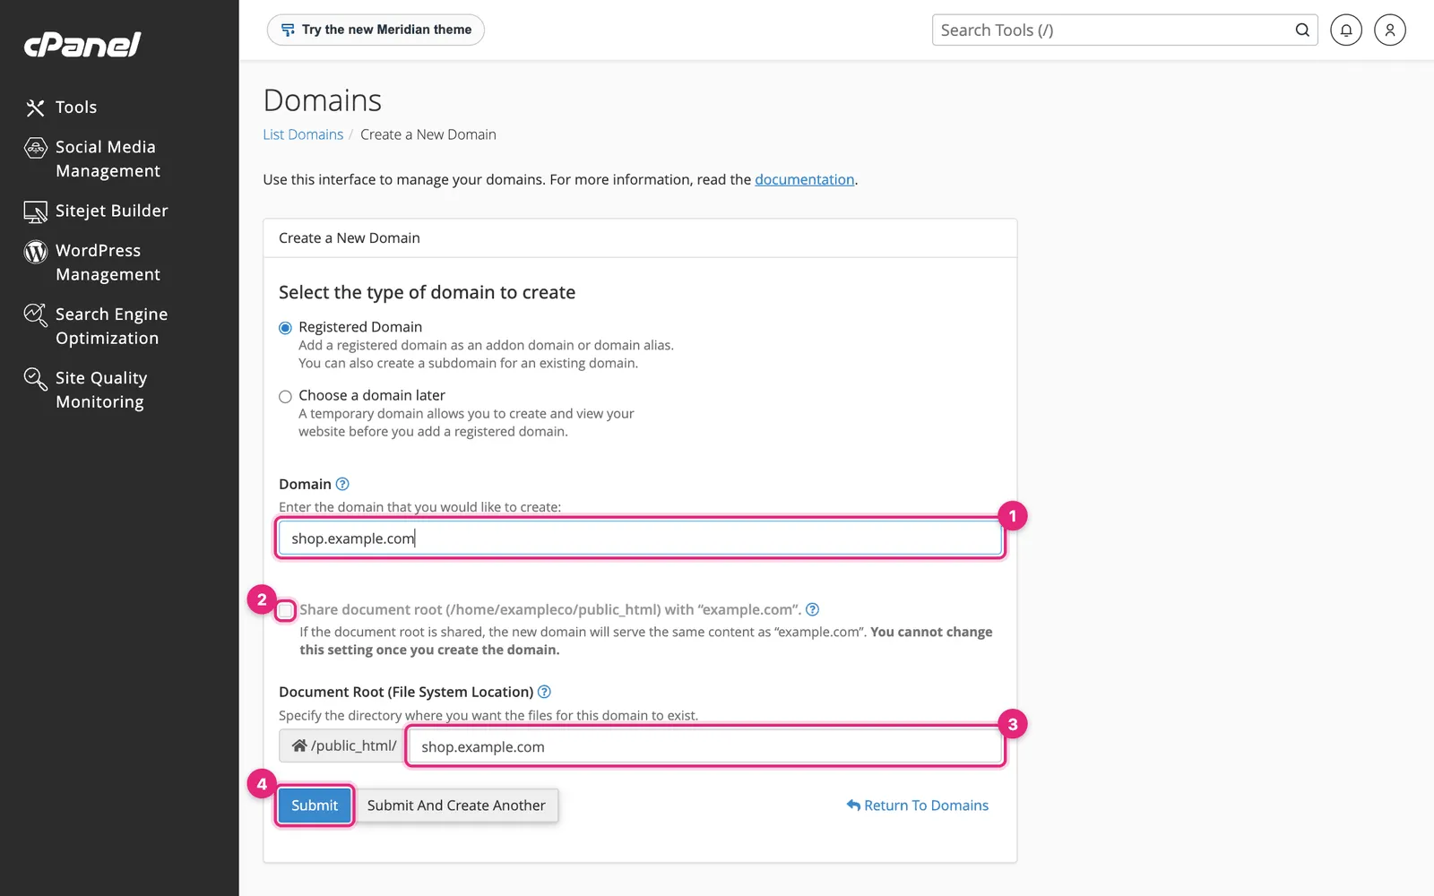Click 'Create a New Domain' breadcrumb text
The height and width of the screenshot is (896, 1434).
(x=428, y=134)
